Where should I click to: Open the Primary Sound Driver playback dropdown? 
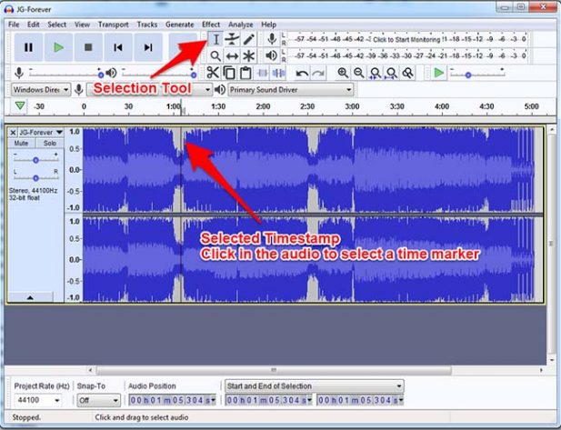click(x=291, y=90)
